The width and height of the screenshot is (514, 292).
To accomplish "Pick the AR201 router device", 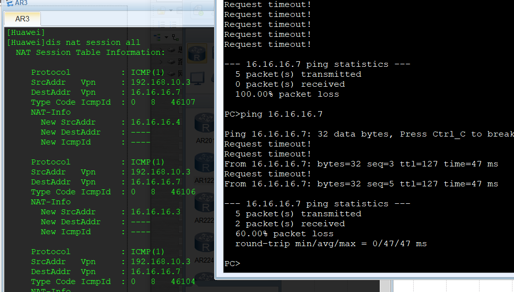I will coord(205,122).
